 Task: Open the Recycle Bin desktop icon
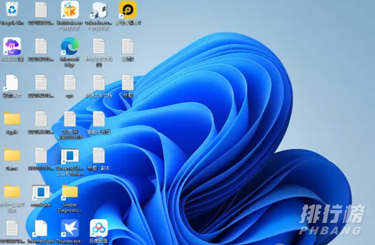tap(12, 9)
